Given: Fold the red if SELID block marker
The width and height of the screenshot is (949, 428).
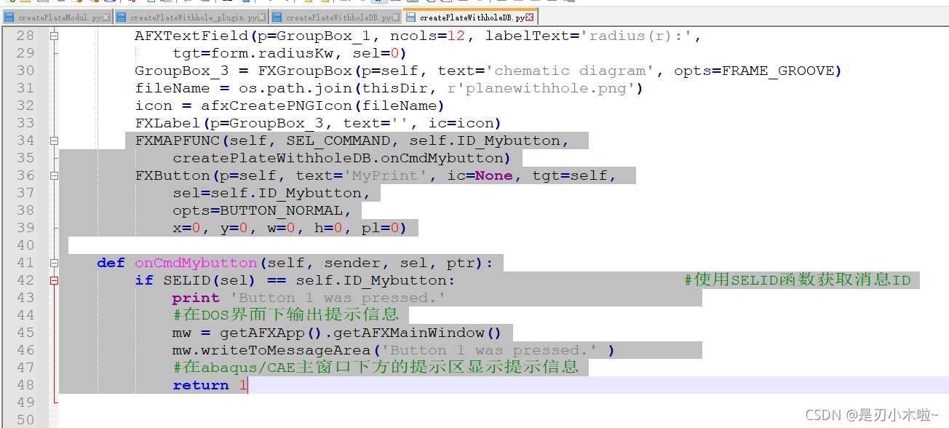Looking at the screenshot, I should coord(54,280).
